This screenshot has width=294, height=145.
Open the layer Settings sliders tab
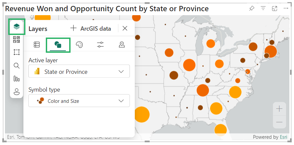point(101,45)
